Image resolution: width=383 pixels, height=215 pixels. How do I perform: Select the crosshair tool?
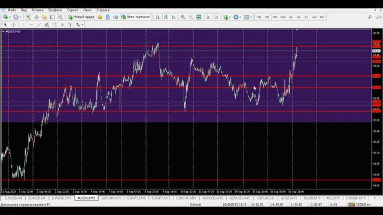coord(13,24)
